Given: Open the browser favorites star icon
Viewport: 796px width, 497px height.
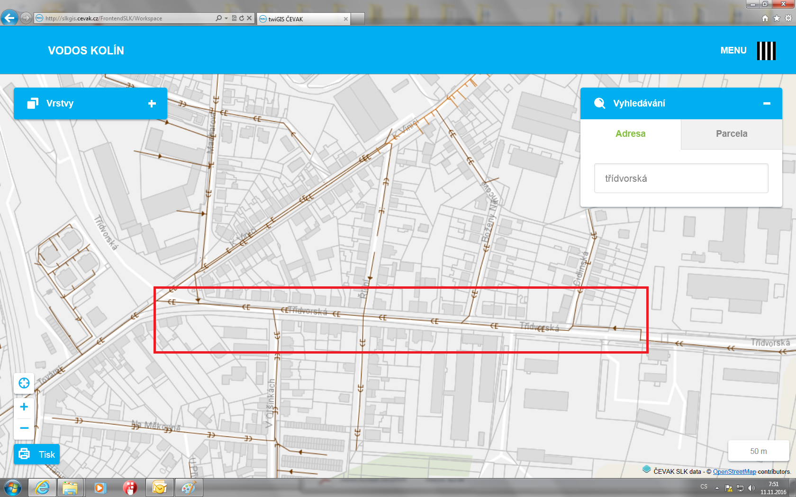Looking at the screenshot, I should (x=777, y=18).
